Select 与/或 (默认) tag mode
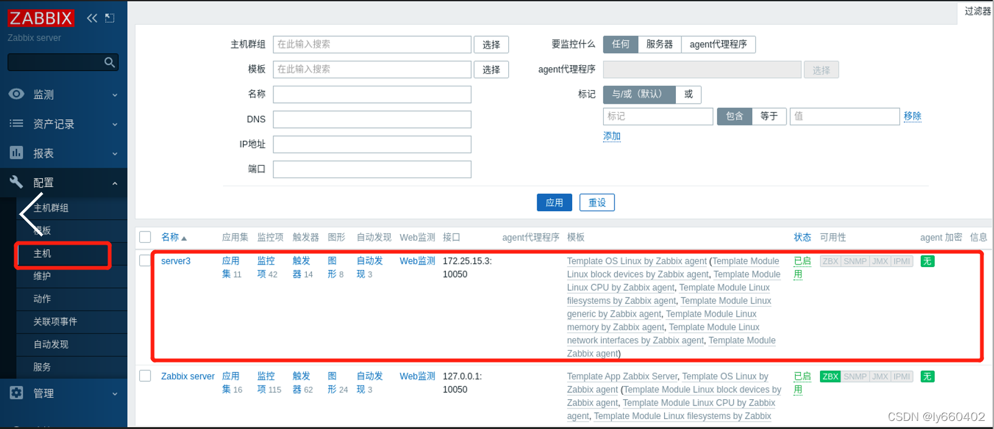Viewport: 994px width, 429px height. pos(639,94)
